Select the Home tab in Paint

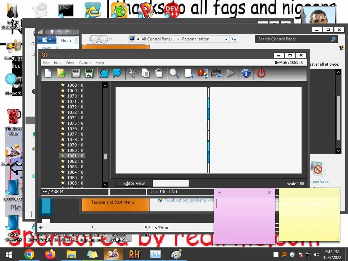[x=66, y=40]
